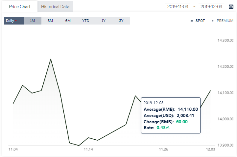This screenshot has width=237, height=157.
Task: Click the 14,000.00 y-axis label
Action: point(225,119)
